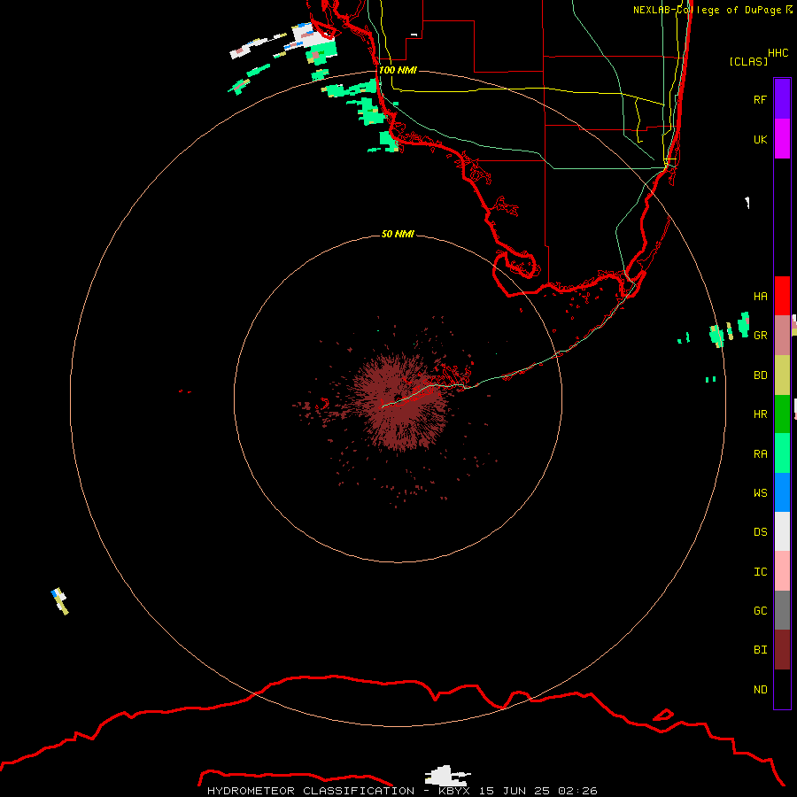Click the UK legend label
Viewport: 797px width, 797px height.
click(760, 140)
